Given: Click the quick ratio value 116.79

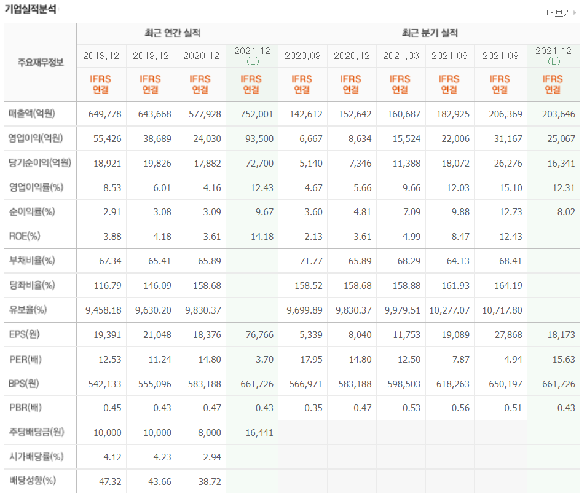Looking at the screenshot, I should point(108,286).
